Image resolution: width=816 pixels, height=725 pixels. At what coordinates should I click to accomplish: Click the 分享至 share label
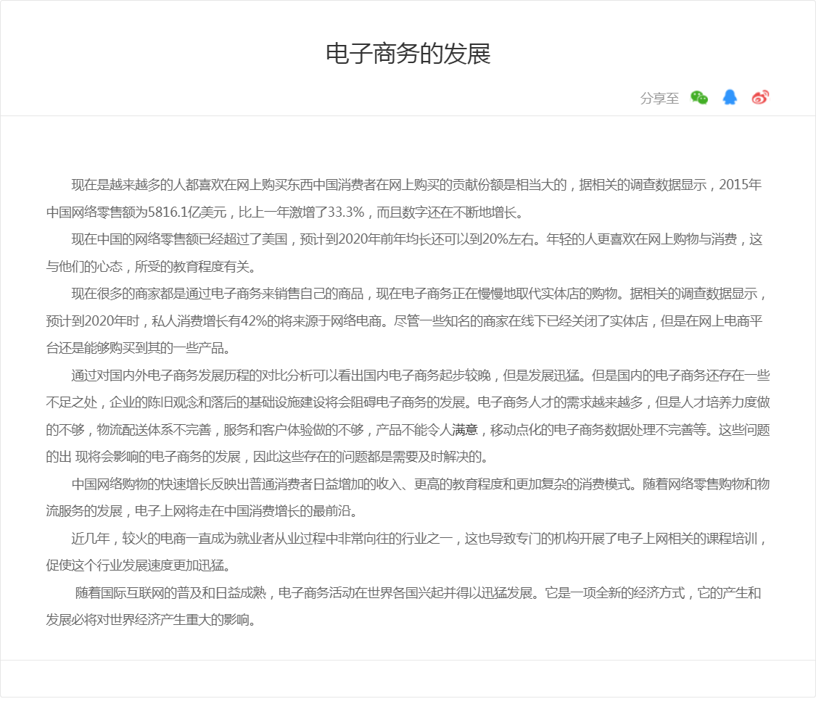pos(659,99)
